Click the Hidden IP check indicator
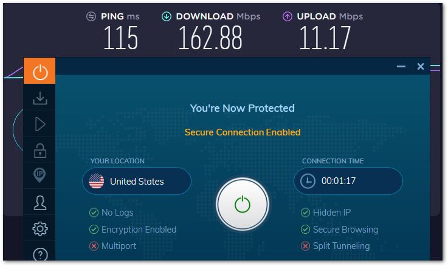This screenshot has width=448, height=266. point(305,213)
